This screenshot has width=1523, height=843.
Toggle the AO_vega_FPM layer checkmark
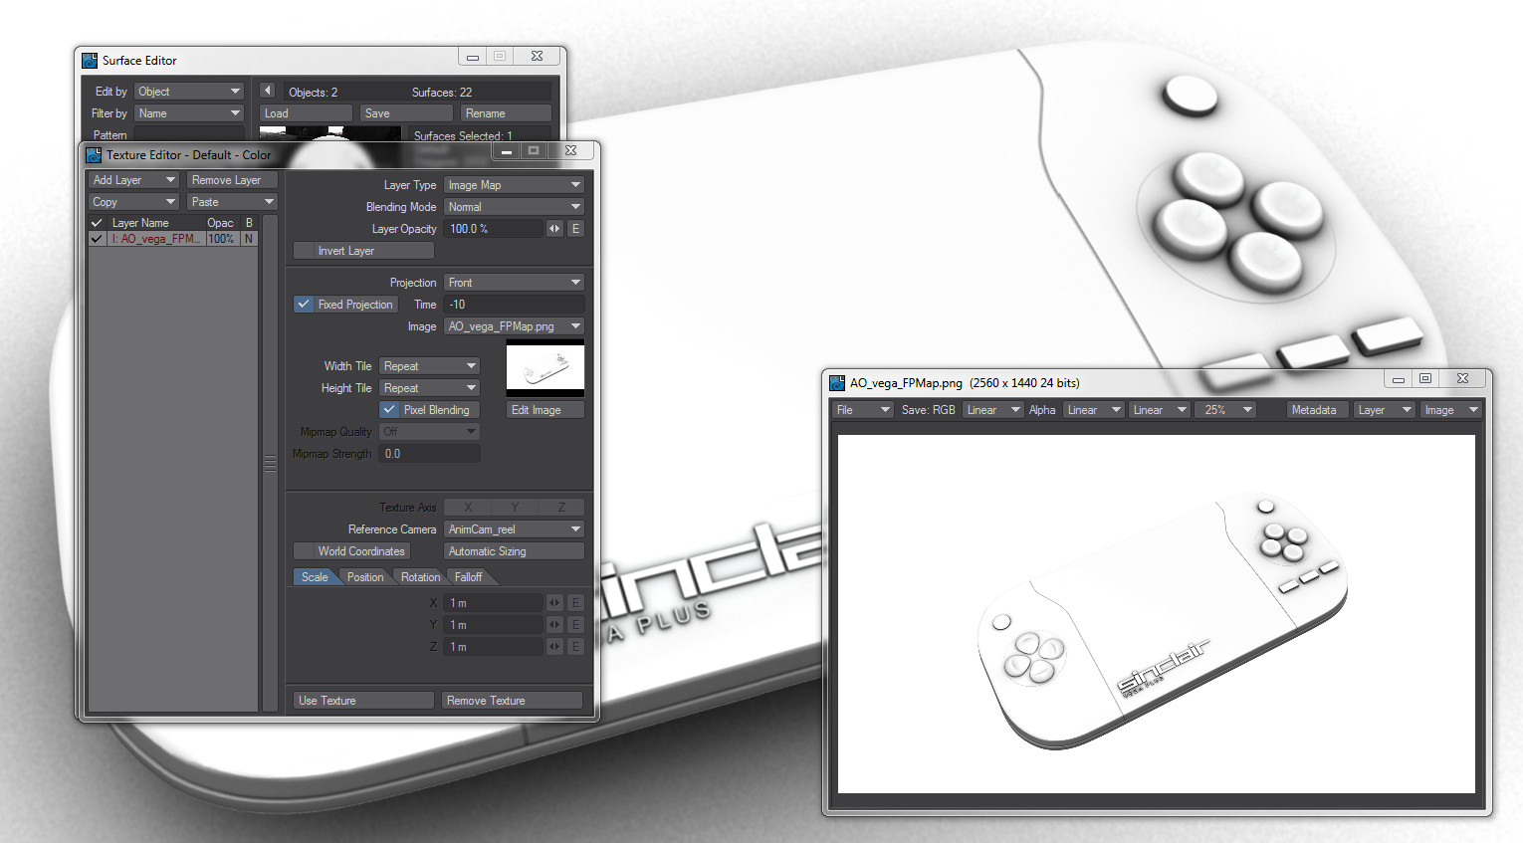(x=97, y=239)
